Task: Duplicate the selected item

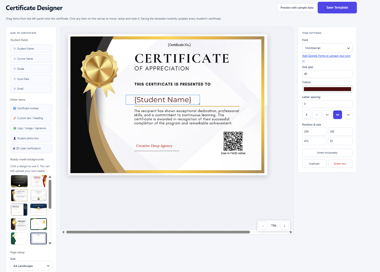Action: click(x=314, y=164)
